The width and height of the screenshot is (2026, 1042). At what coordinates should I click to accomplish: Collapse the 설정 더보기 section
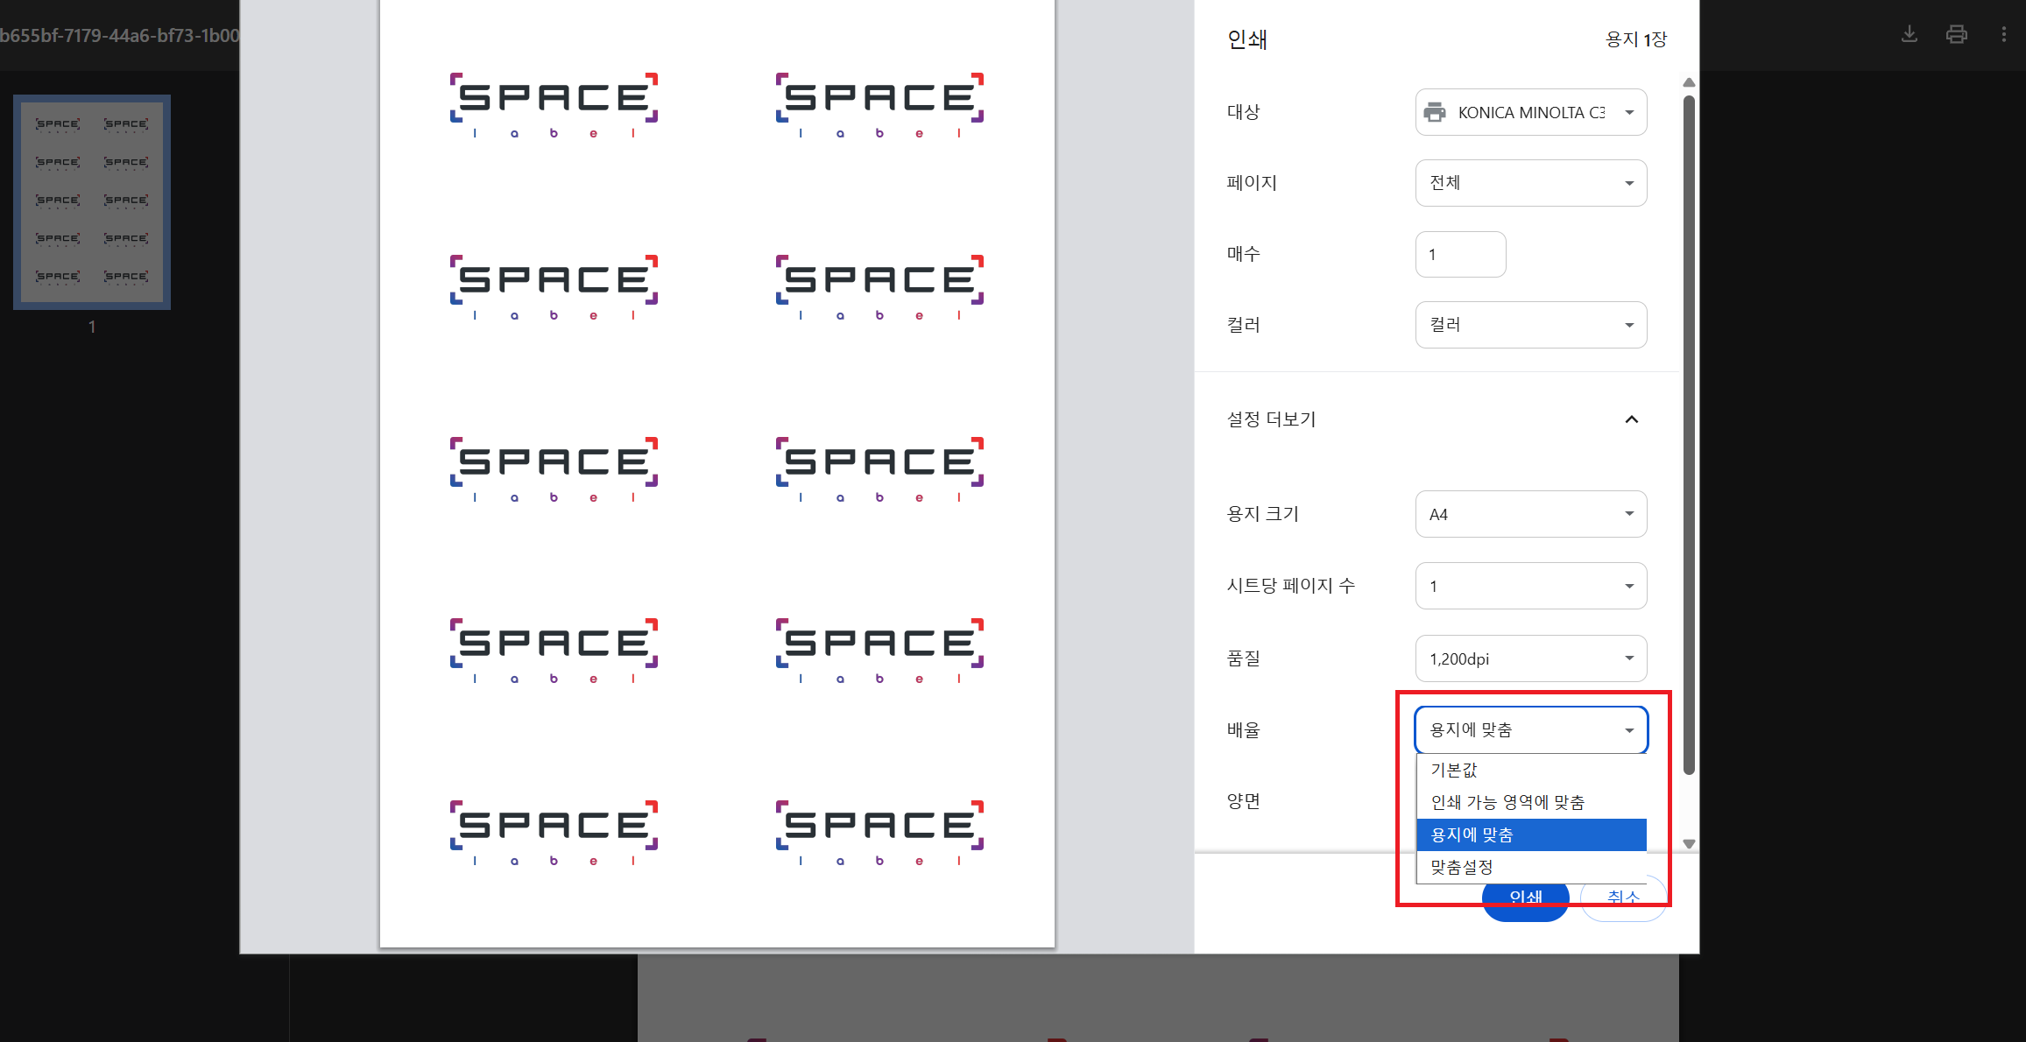point(1631,419)
